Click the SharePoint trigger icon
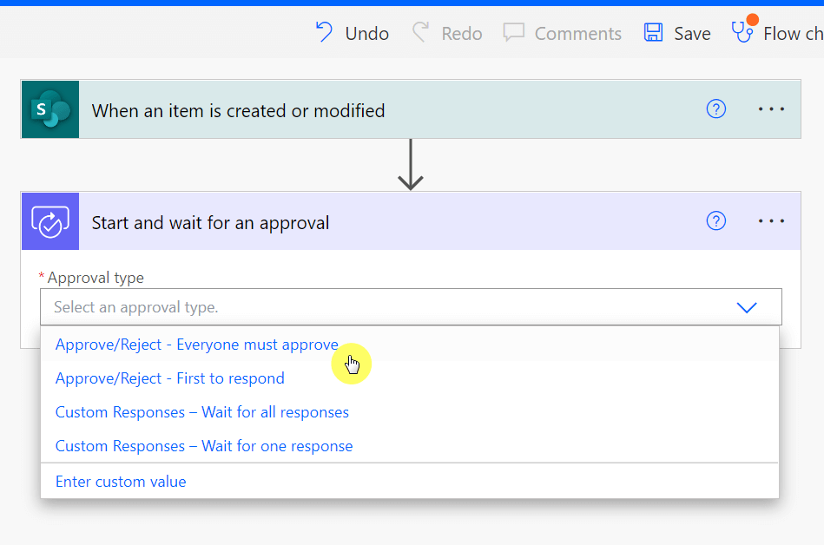Viewport: 824px width, 545px height. 50,109
